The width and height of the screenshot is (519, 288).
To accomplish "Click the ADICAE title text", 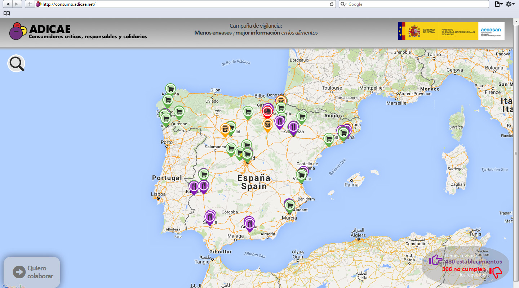I will click(50, 29).
